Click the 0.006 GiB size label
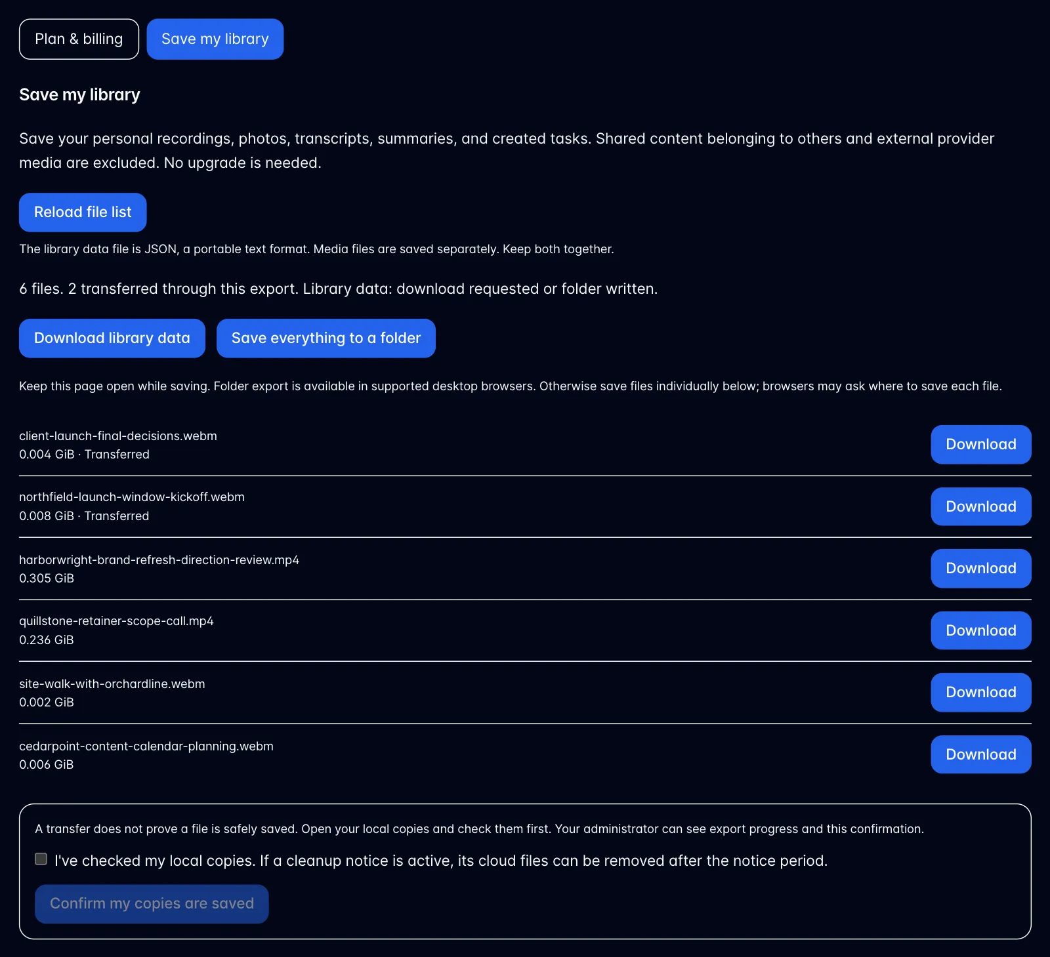Screen dimensions: 1050x957 coord(47,765)
